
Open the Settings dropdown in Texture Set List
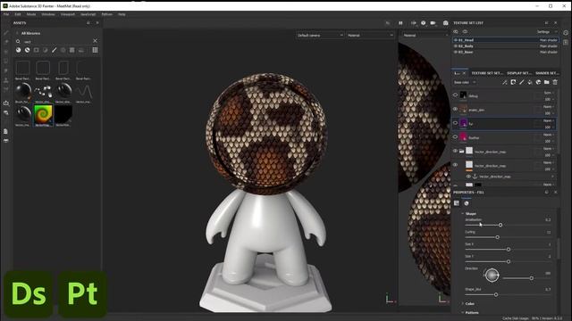pos(547,32)
